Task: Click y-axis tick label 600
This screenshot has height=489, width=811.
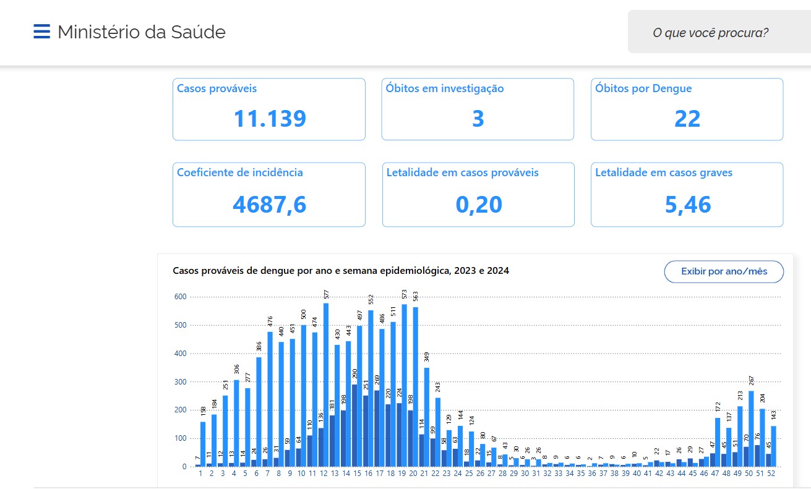Action: coord(180,297)
